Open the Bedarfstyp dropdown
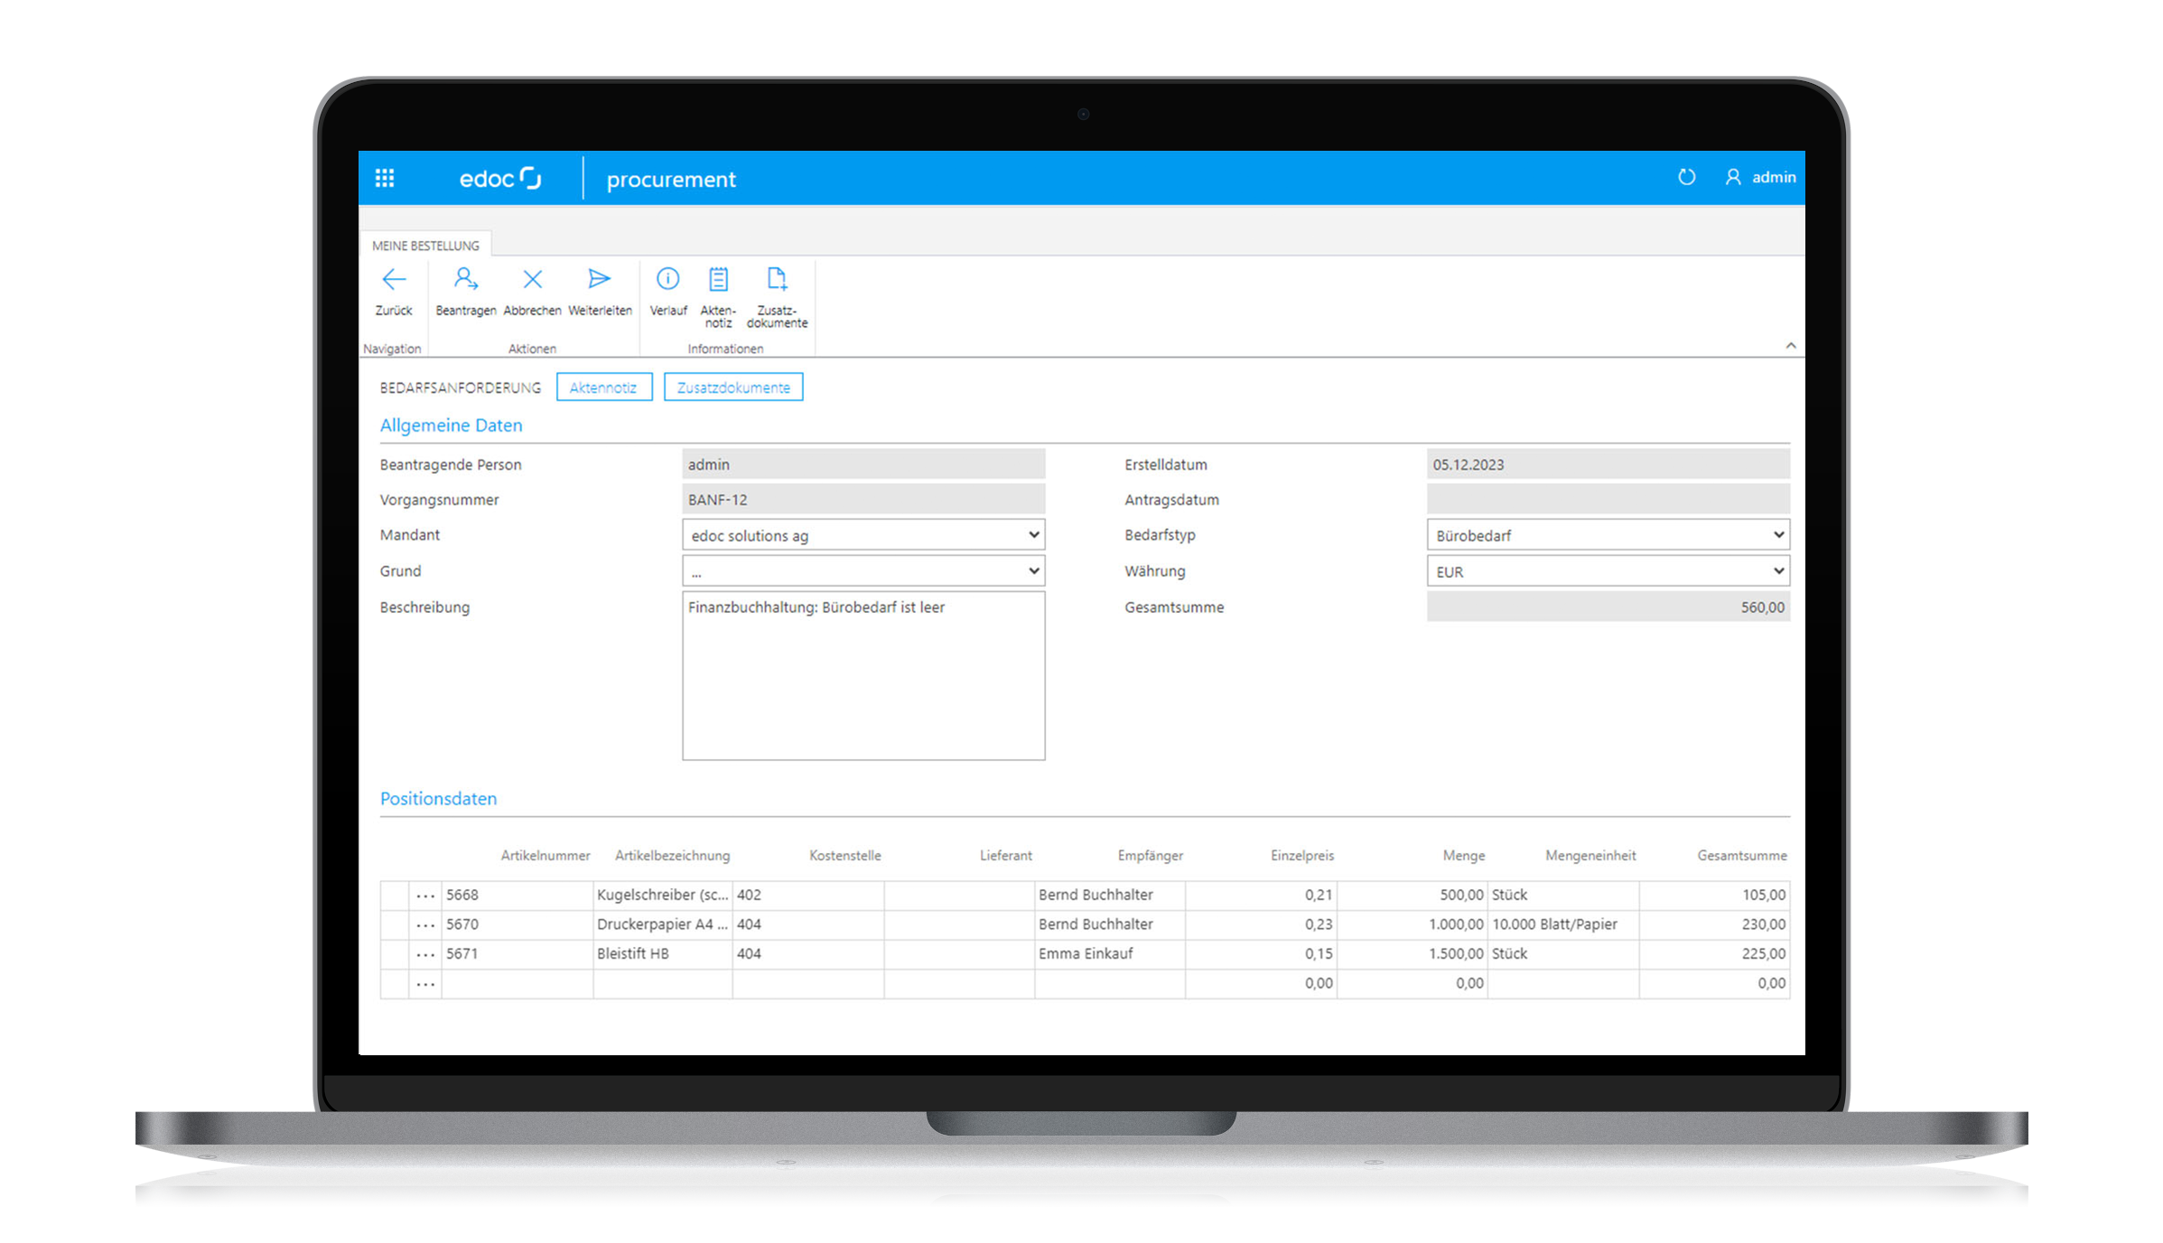 (1608, 535)
